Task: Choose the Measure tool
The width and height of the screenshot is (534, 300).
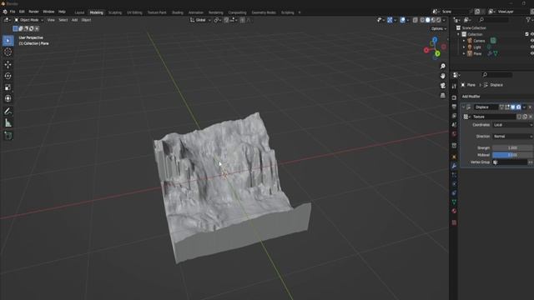Action: click(x=8, y=122)
